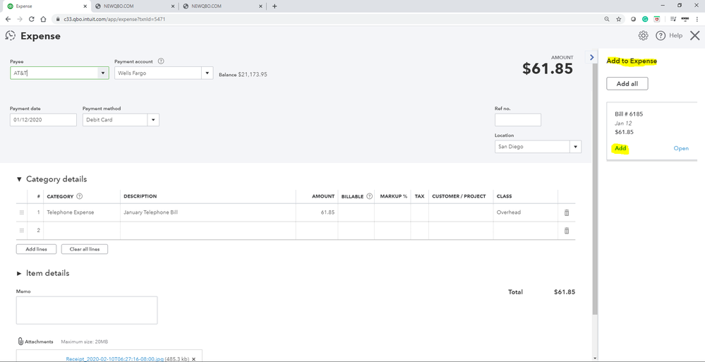Screen dimensions: 705x362
Task: Open the Grammarly extension icon
Action: click(645, 19)
